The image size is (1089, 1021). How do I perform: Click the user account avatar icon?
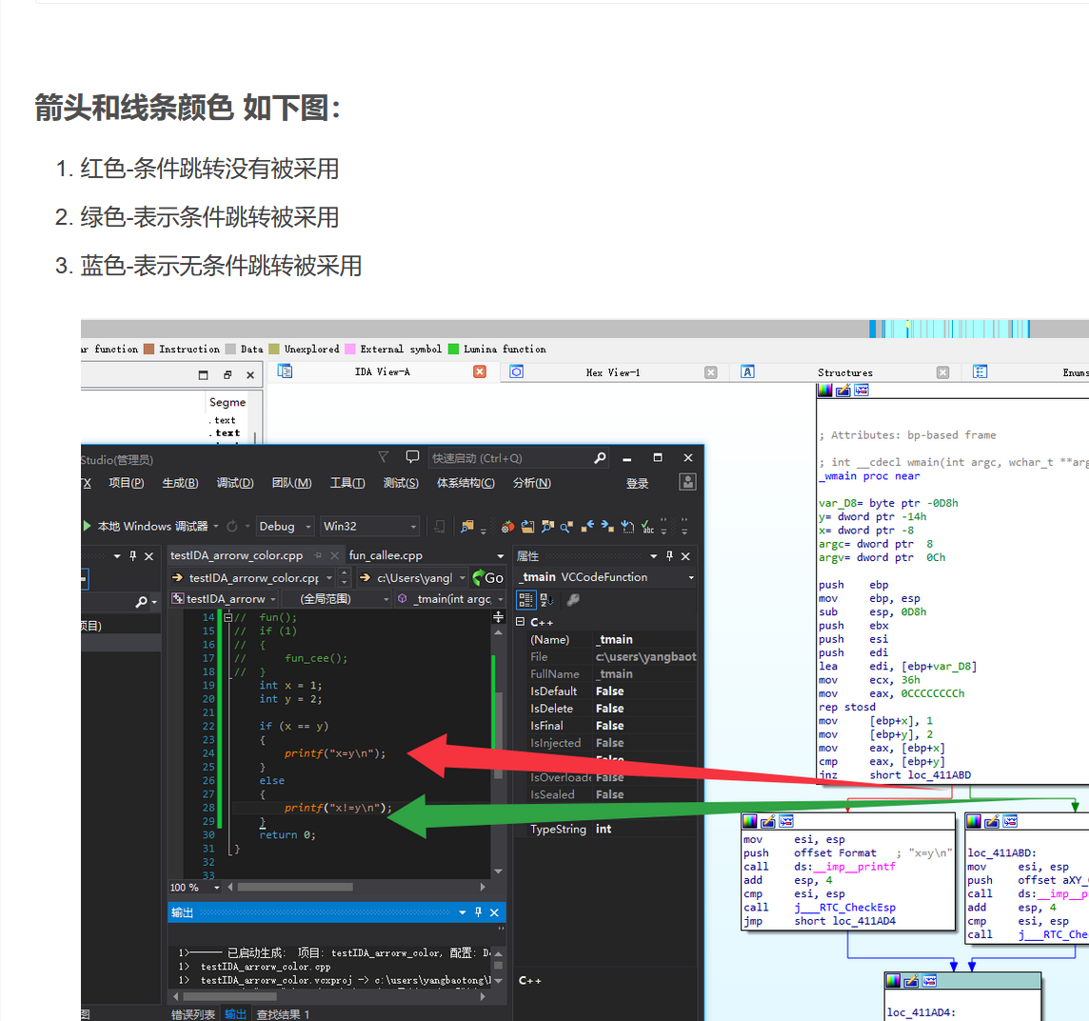[x=687, y=483]
